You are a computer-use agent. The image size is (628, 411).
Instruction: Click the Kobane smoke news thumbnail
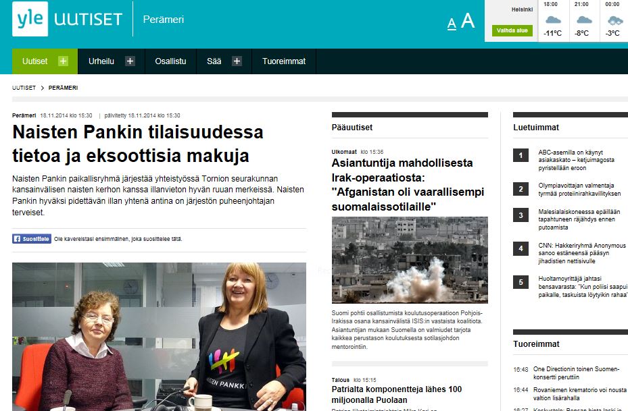(x=410, y=260)
